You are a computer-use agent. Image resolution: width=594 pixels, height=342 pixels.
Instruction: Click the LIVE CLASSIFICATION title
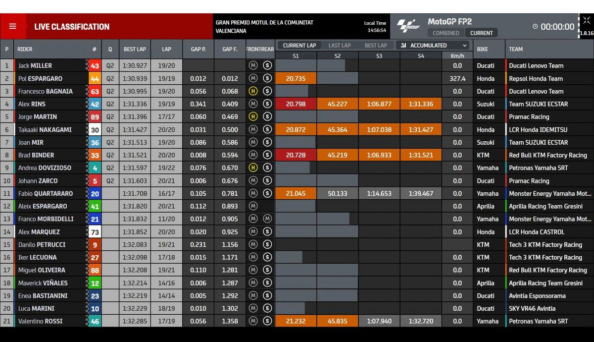coord(72,27)
